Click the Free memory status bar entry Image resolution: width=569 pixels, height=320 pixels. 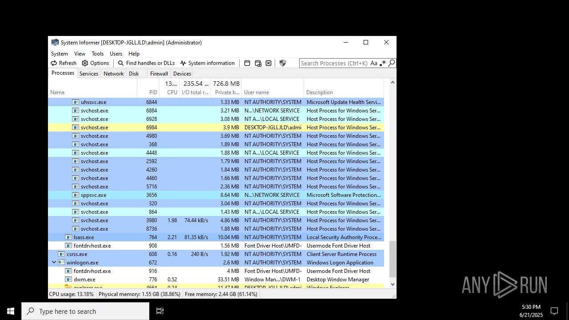tap(221, 294)
